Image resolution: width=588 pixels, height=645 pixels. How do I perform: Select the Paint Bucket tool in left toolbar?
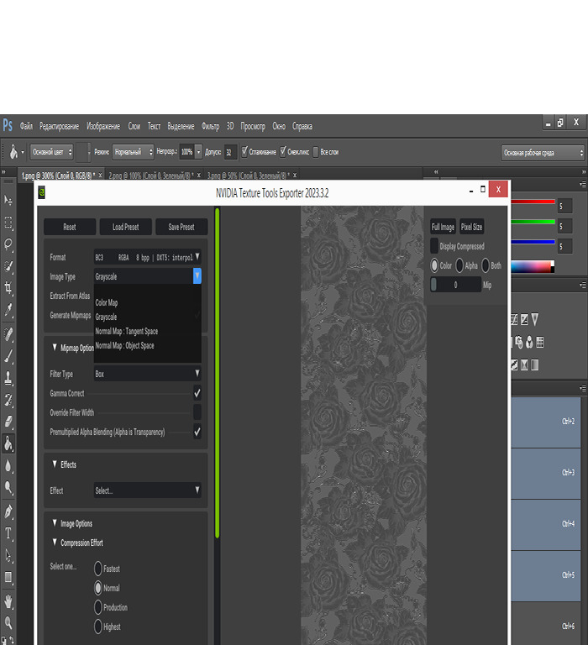pyautogui.click(x=8, y=443)
